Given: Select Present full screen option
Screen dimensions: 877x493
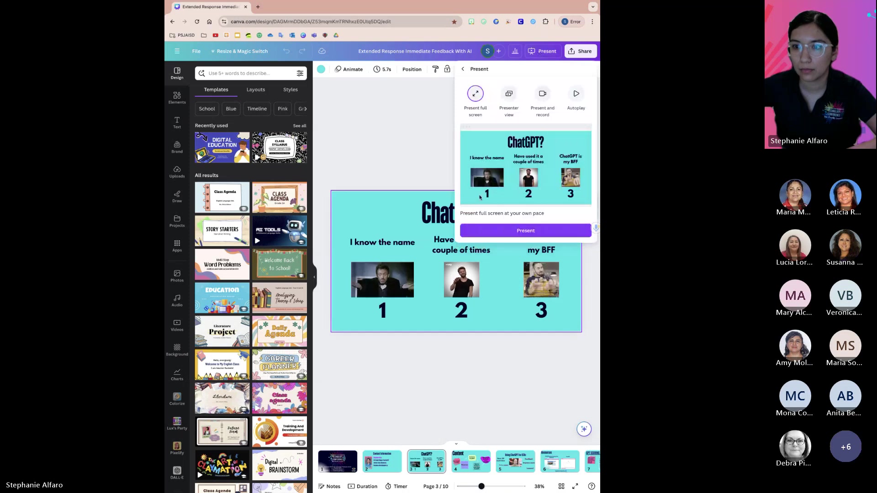Looking at the screenshot, I should coord(475,101).
